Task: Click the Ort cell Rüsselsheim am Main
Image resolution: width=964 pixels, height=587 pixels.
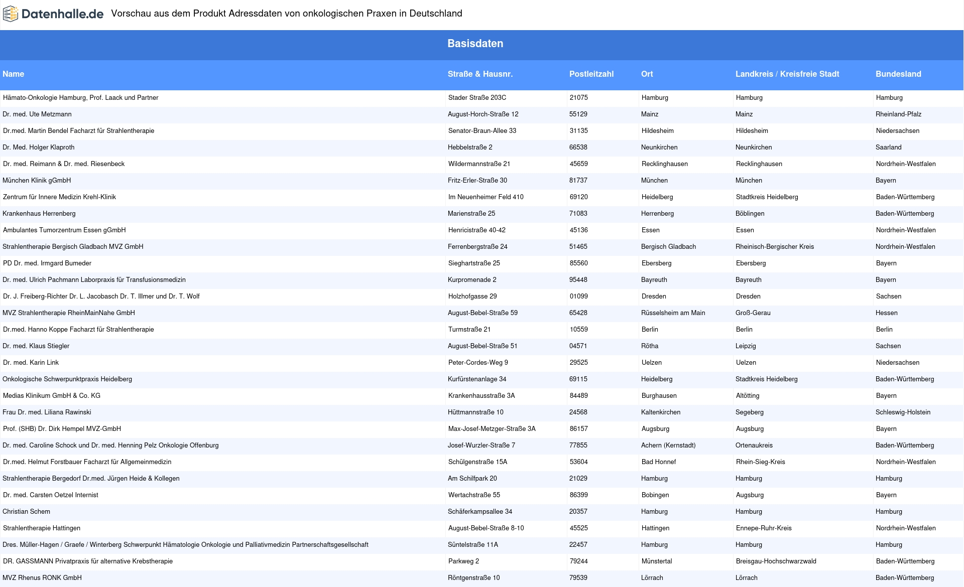Action: point(673,313)
